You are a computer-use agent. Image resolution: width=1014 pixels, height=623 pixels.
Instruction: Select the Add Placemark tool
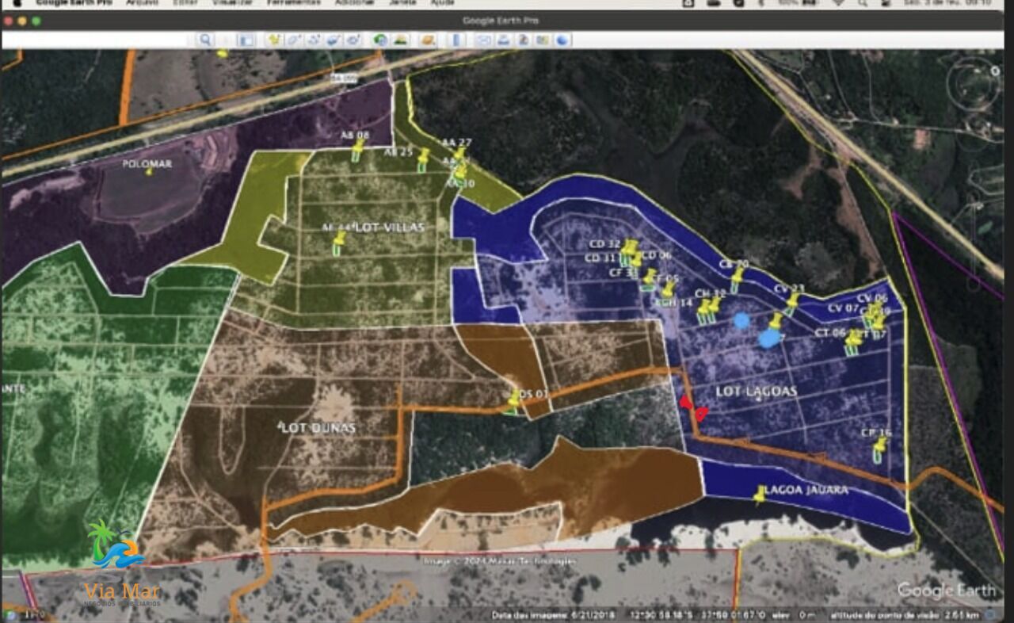pyautogui.click(x=275, y=40)
